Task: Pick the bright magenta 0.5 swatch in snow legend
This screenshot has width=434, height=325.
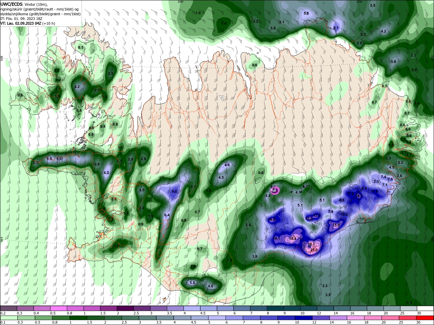Action: click(58, 308)
